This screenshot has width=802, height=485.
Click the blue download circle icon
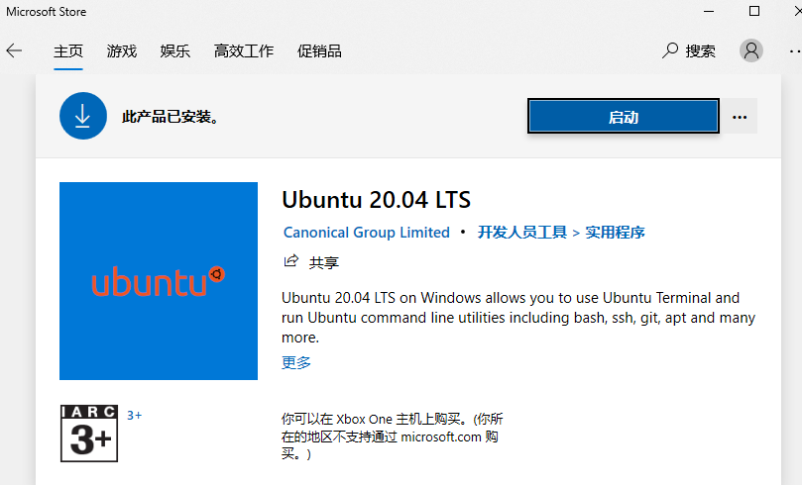pyautogui.click(x=83, y=116)
